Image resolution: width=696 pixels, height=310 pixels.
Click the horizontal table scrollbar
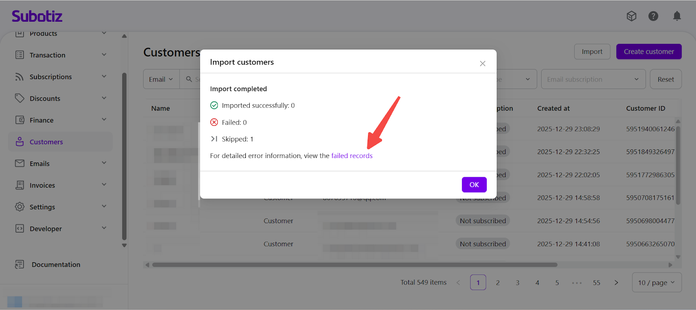tap(355, 265)
